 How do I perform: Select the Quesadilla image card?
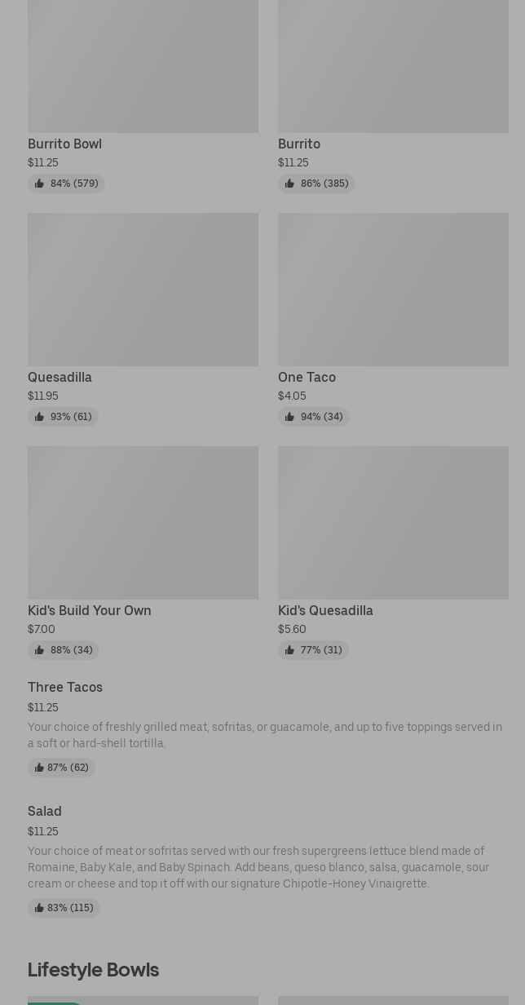point(143,290)
